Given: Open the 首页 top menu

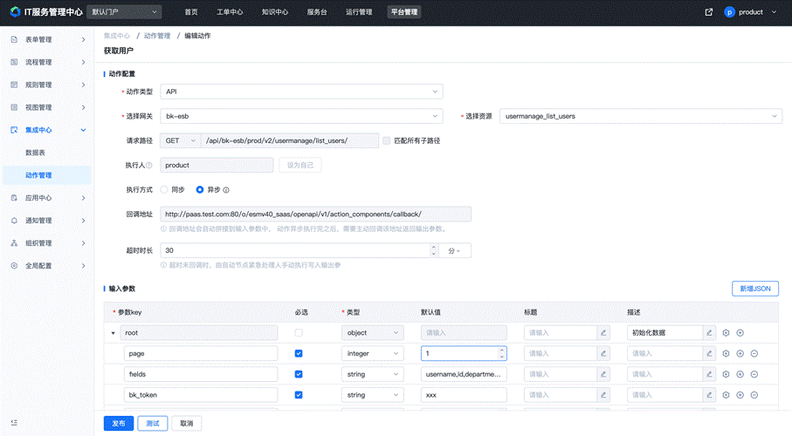Looking at the screenshot, I should (191, 12).
